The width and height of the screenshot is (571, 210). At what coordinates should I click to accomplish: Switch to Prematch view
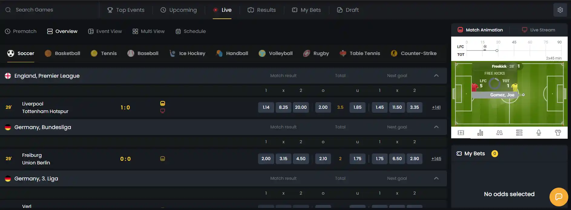point(21,31)
